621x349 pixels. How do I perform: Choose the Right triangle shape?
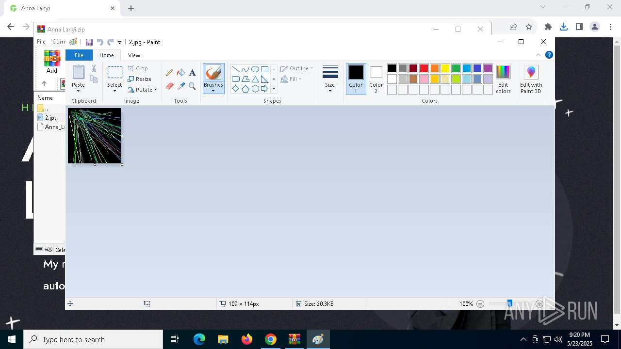tap(265, 79)
